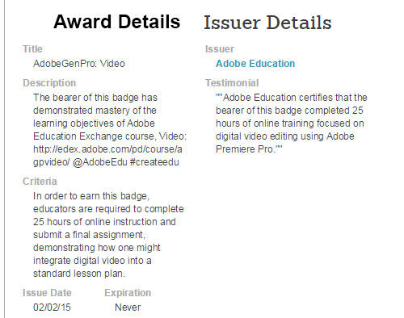Image resolution: width=404 pixels, height=318 pixels.
Task: Click the Never expiration value
Action: point(128,308)
